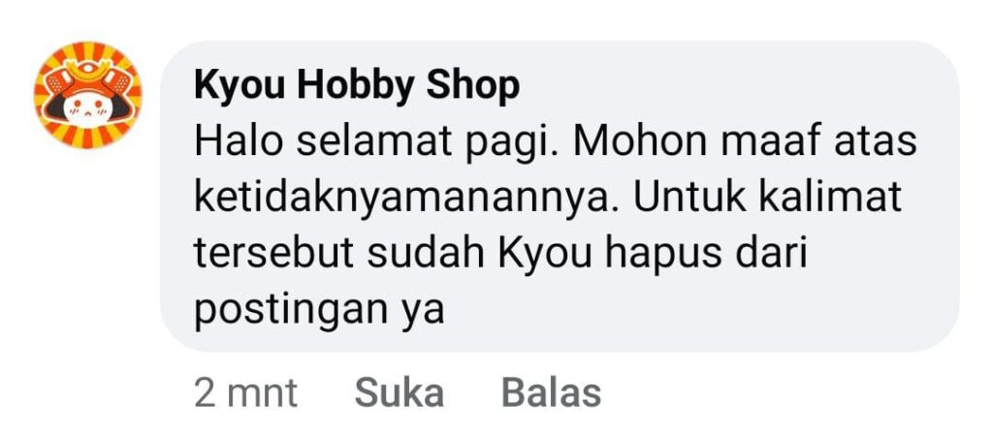The height and width of the screenshot is (435, 993).
Task: Open Kyou Hobby Shop profile picture
Action: tap(88, 95)
